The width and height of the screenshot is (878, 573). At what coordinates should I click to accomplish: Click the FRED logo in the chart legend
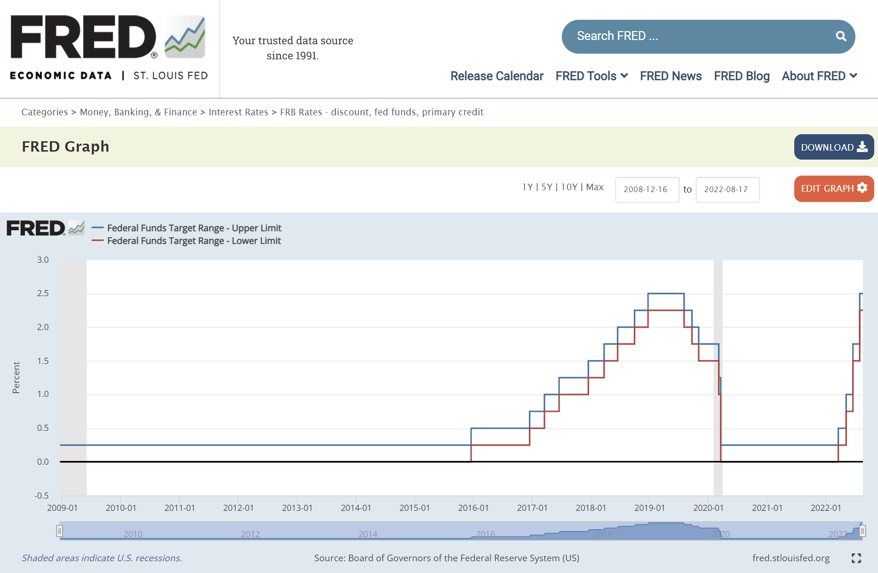point(45,228)
